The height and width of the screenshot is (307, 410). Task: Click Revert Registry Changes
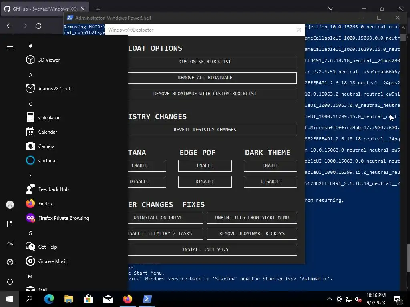tap(212, 130)
